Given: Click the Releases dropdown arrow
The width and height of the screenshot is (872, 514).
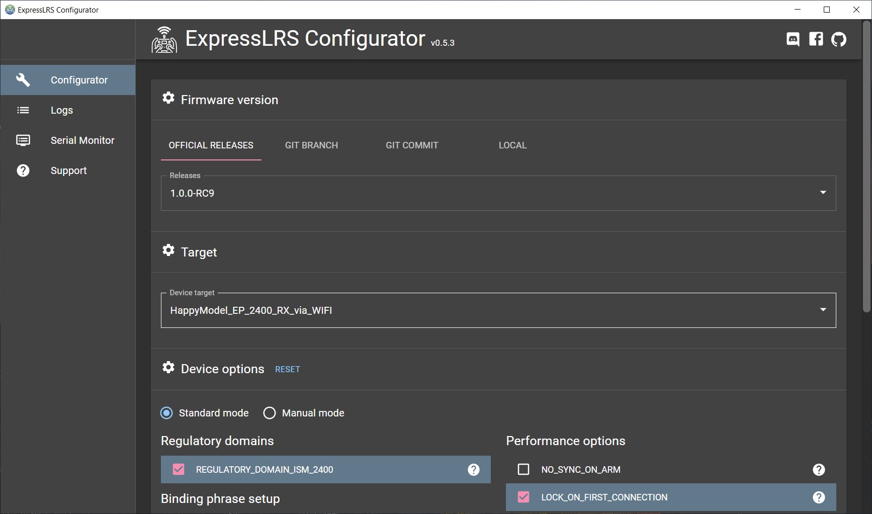Looking at the screenshot, I should 823,193.
